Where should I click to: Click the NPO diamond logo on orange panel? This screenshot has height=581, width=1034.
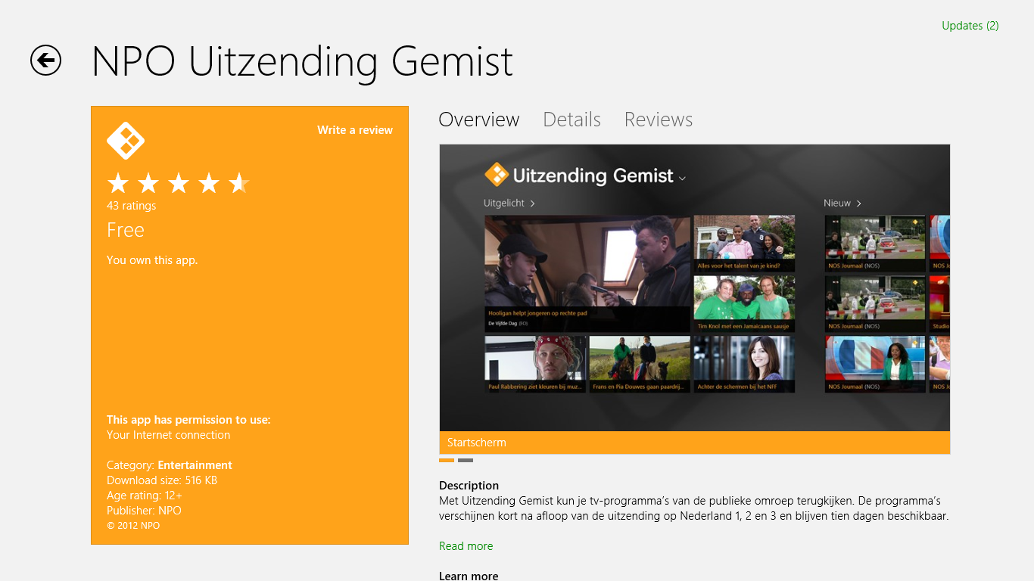(x=126, y=141)
